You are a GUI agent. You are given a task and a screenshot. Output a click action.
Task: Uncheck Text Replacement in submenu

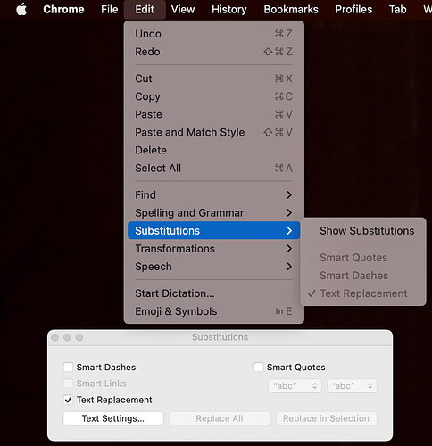point(363,293)
